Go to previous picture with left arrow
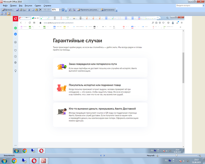Viewport: 205px width, 164px height. point(100,156)
